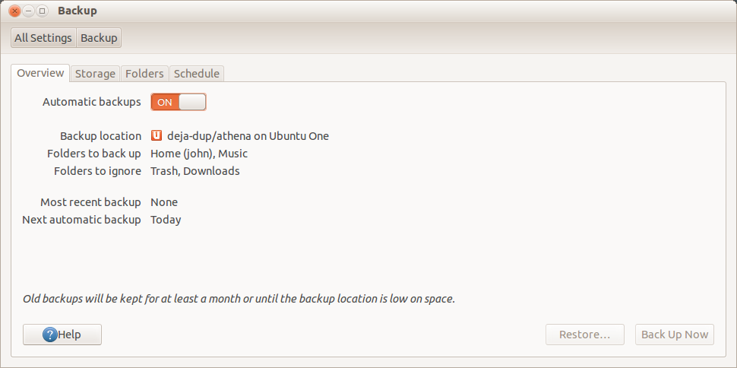Minimize the Backup window

pyautogui.click(x=28, y=11)
